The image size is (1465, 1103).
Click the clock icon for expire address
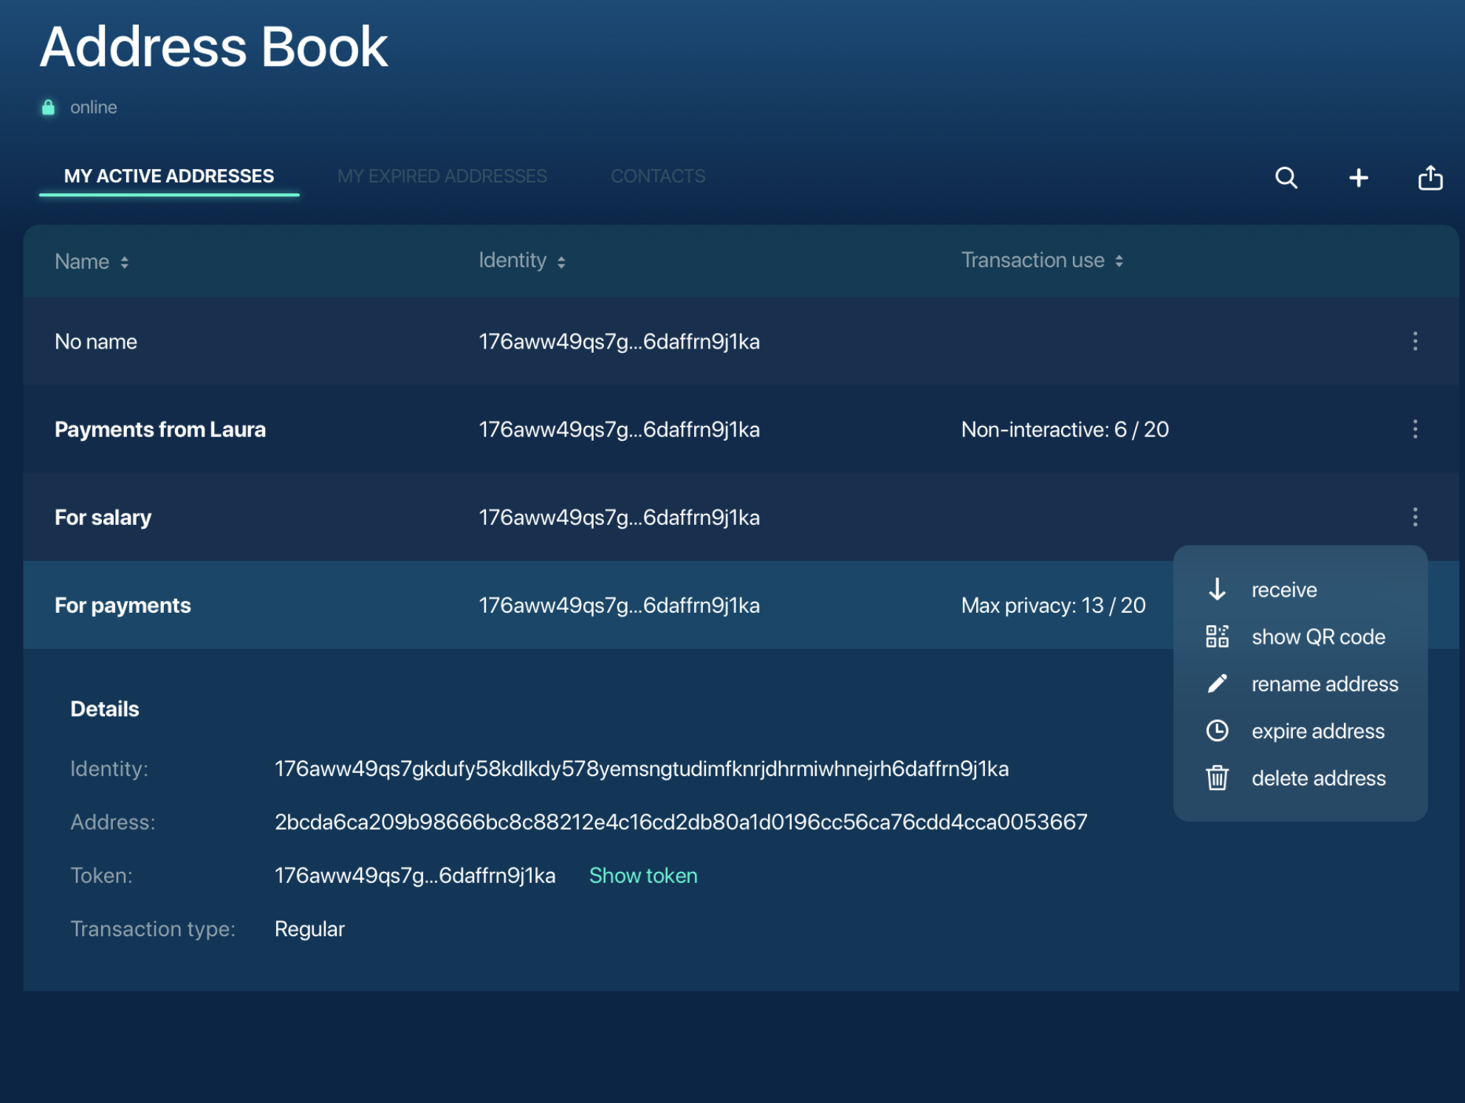(1217, 730)
